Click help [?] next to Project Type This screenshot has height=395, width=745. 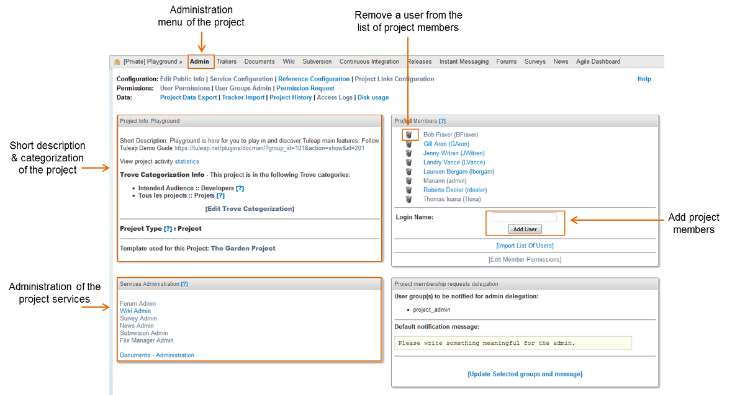(168, 229)
